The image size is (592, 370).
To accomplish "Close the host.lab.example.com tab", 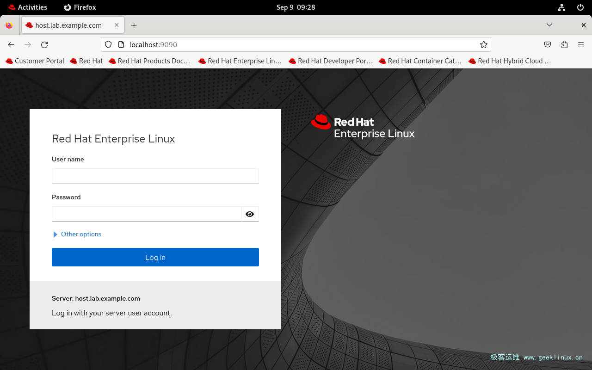I will pos(117,25).
